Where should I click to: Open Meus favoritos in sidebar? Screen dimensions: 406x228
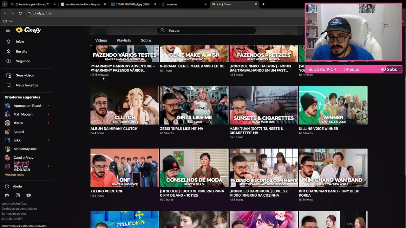point(27,85)
